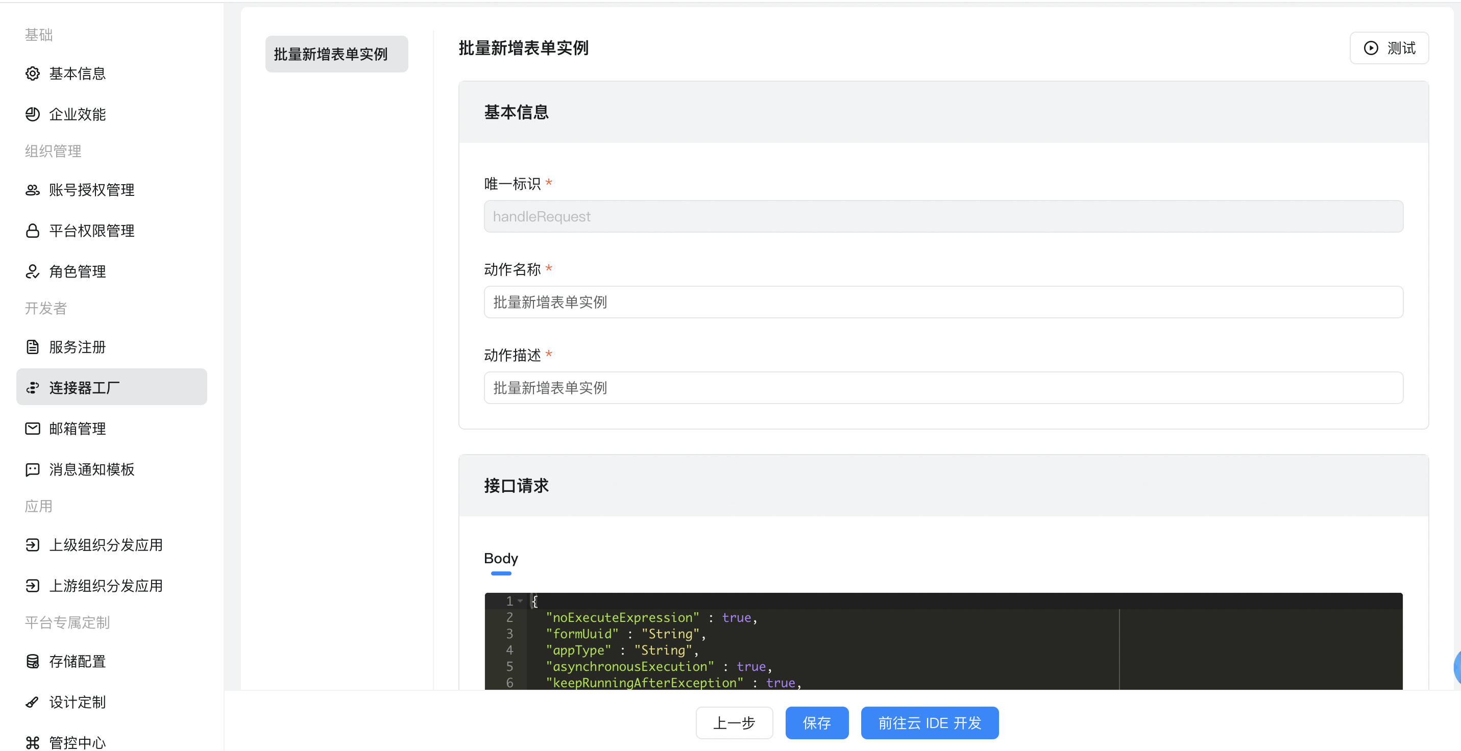Click the arrow-box icon beside 上级组织分发应用
Image resolution: width=1461 pixels, height=751 pixels.
(x=32, y=545)
